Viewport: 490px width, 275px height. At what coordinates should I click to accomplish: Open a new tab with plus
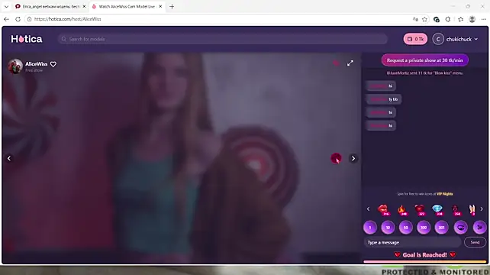point(172,7)
